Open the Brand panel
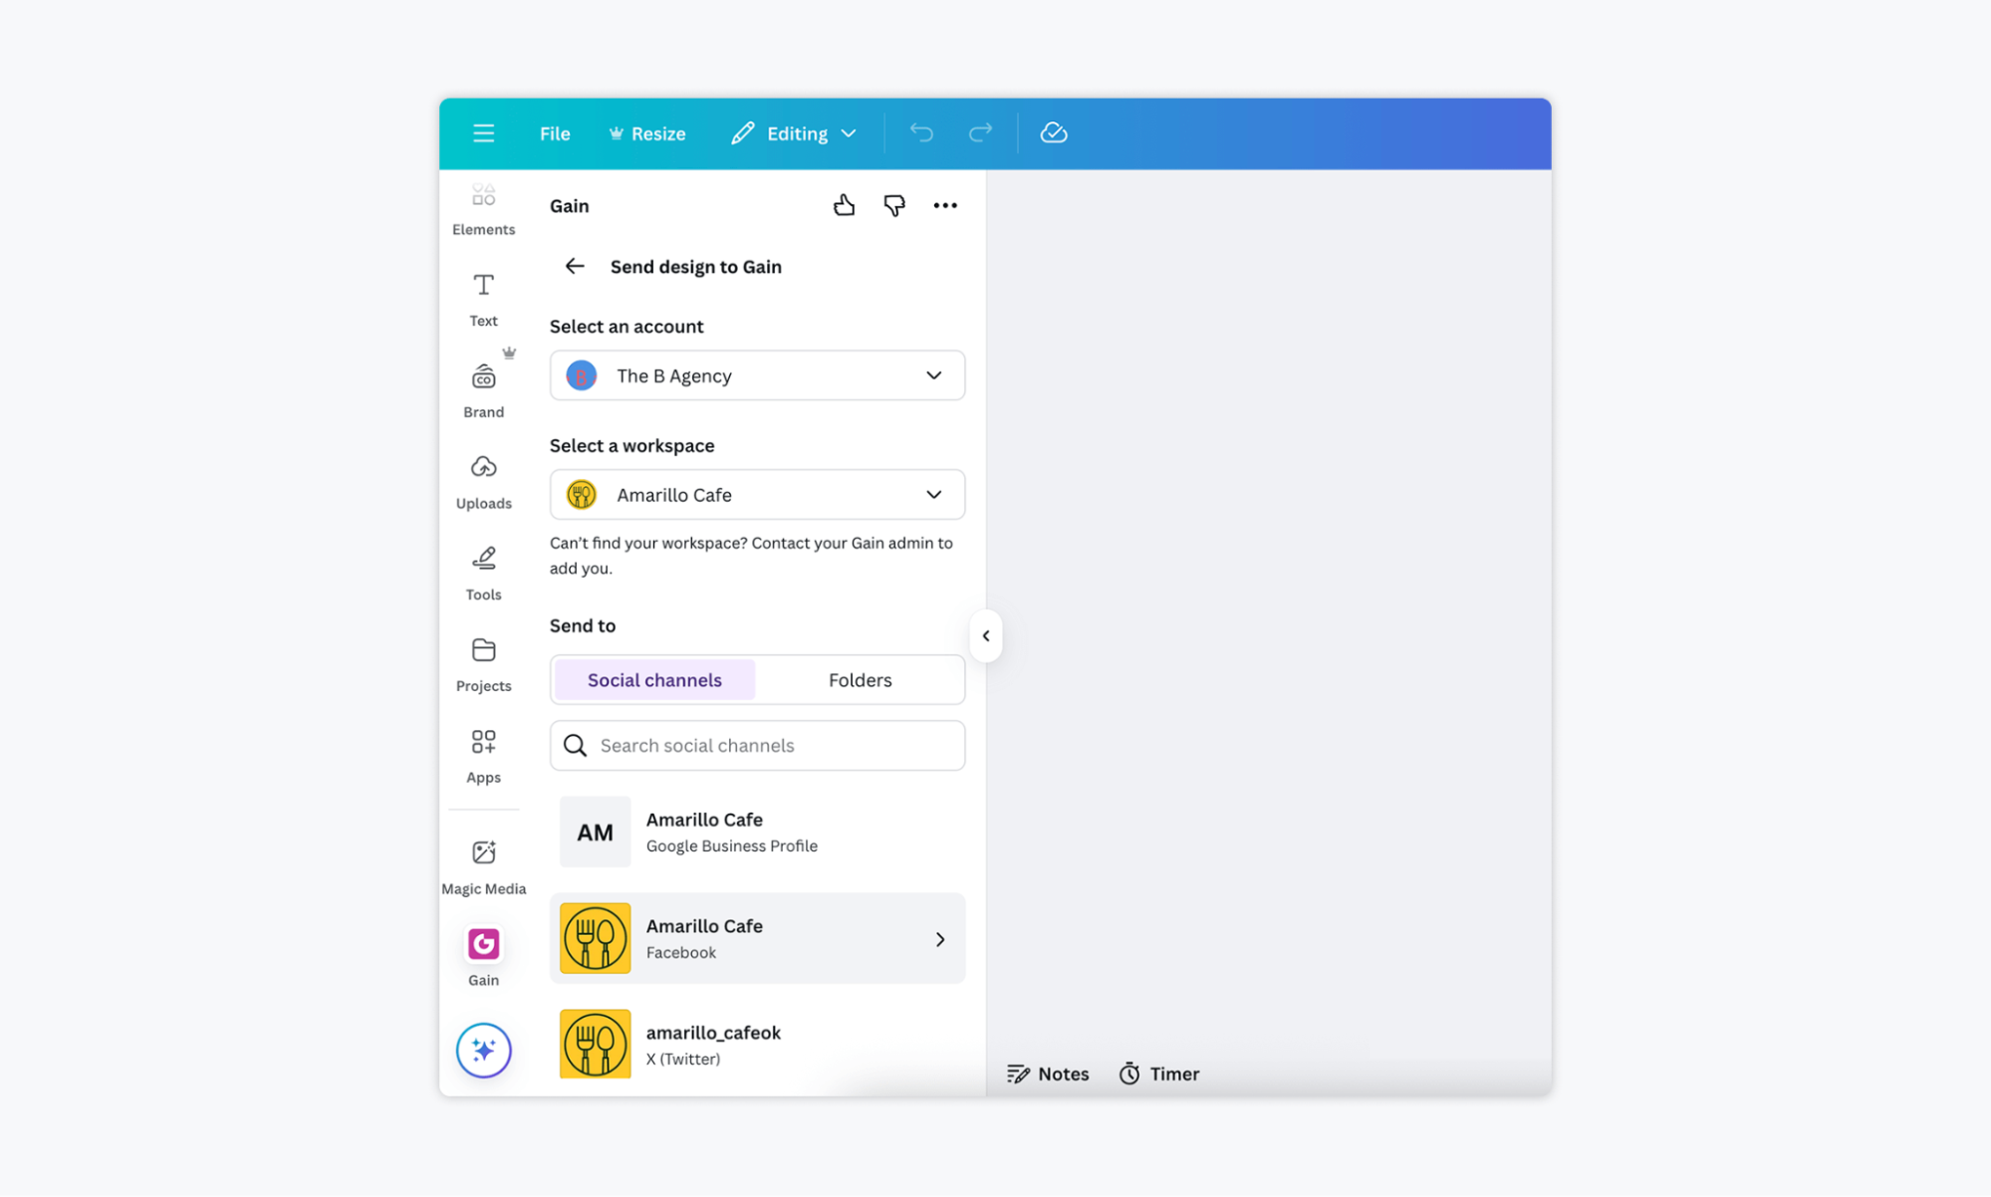The image size is (1991, 1197). click(483, 389)
